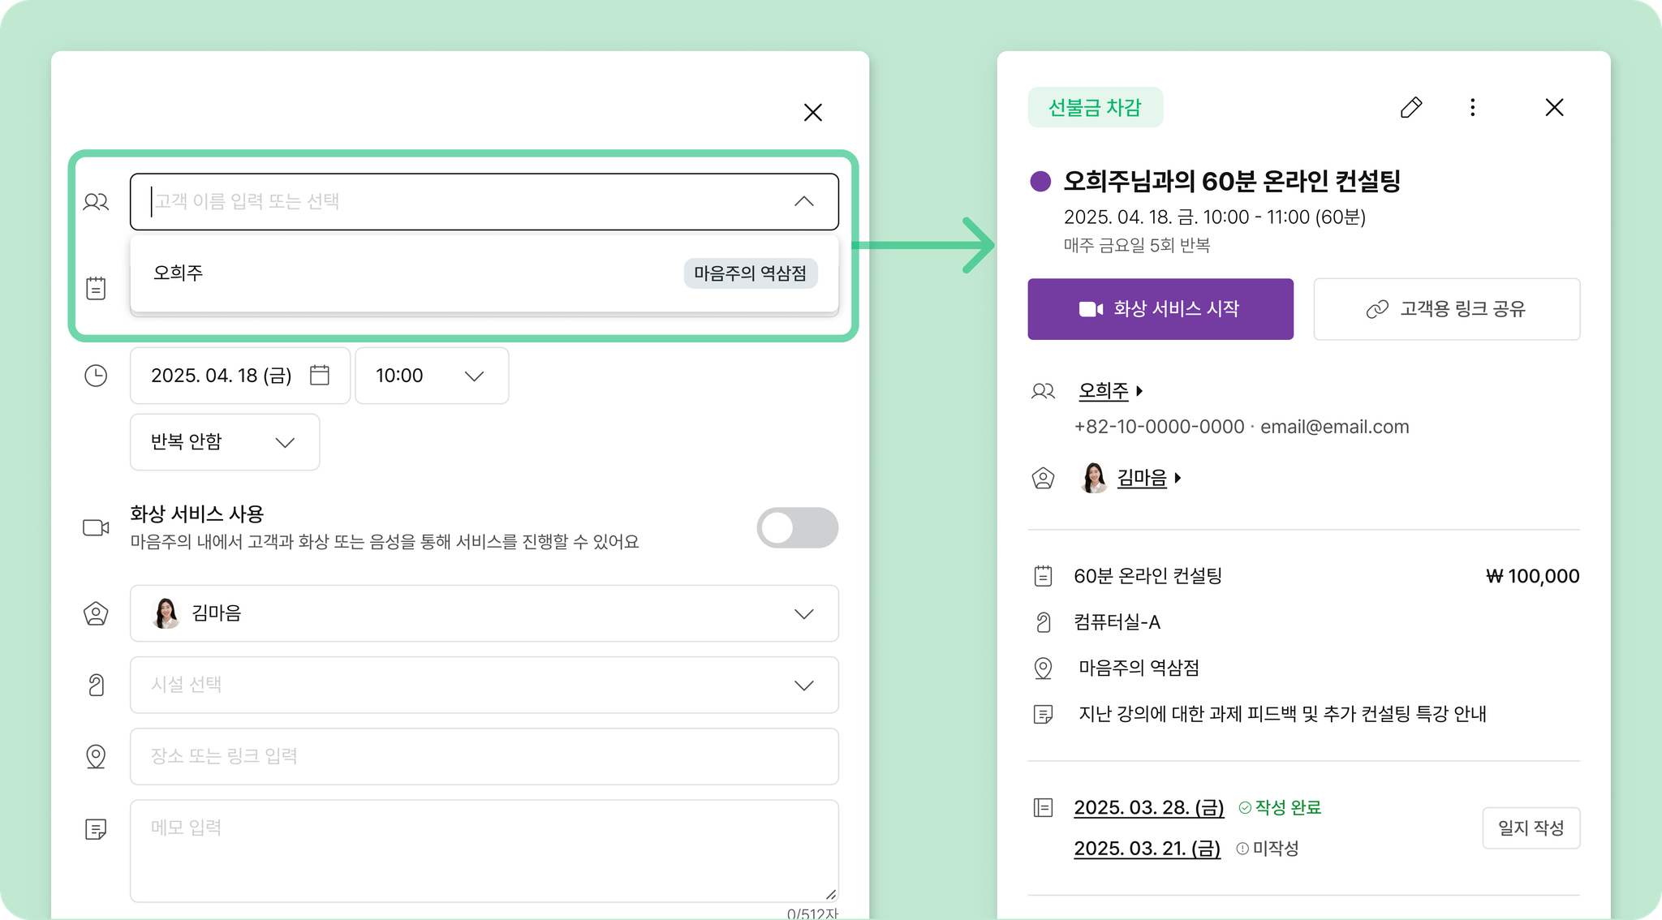Click the clock icon next to date
This screenshot has height=920, width=1662.
[x=96, y=376]
